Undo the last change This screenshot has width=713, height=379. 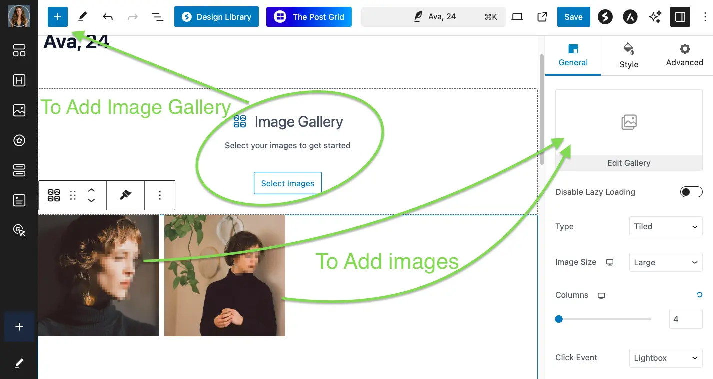(107, 16)
